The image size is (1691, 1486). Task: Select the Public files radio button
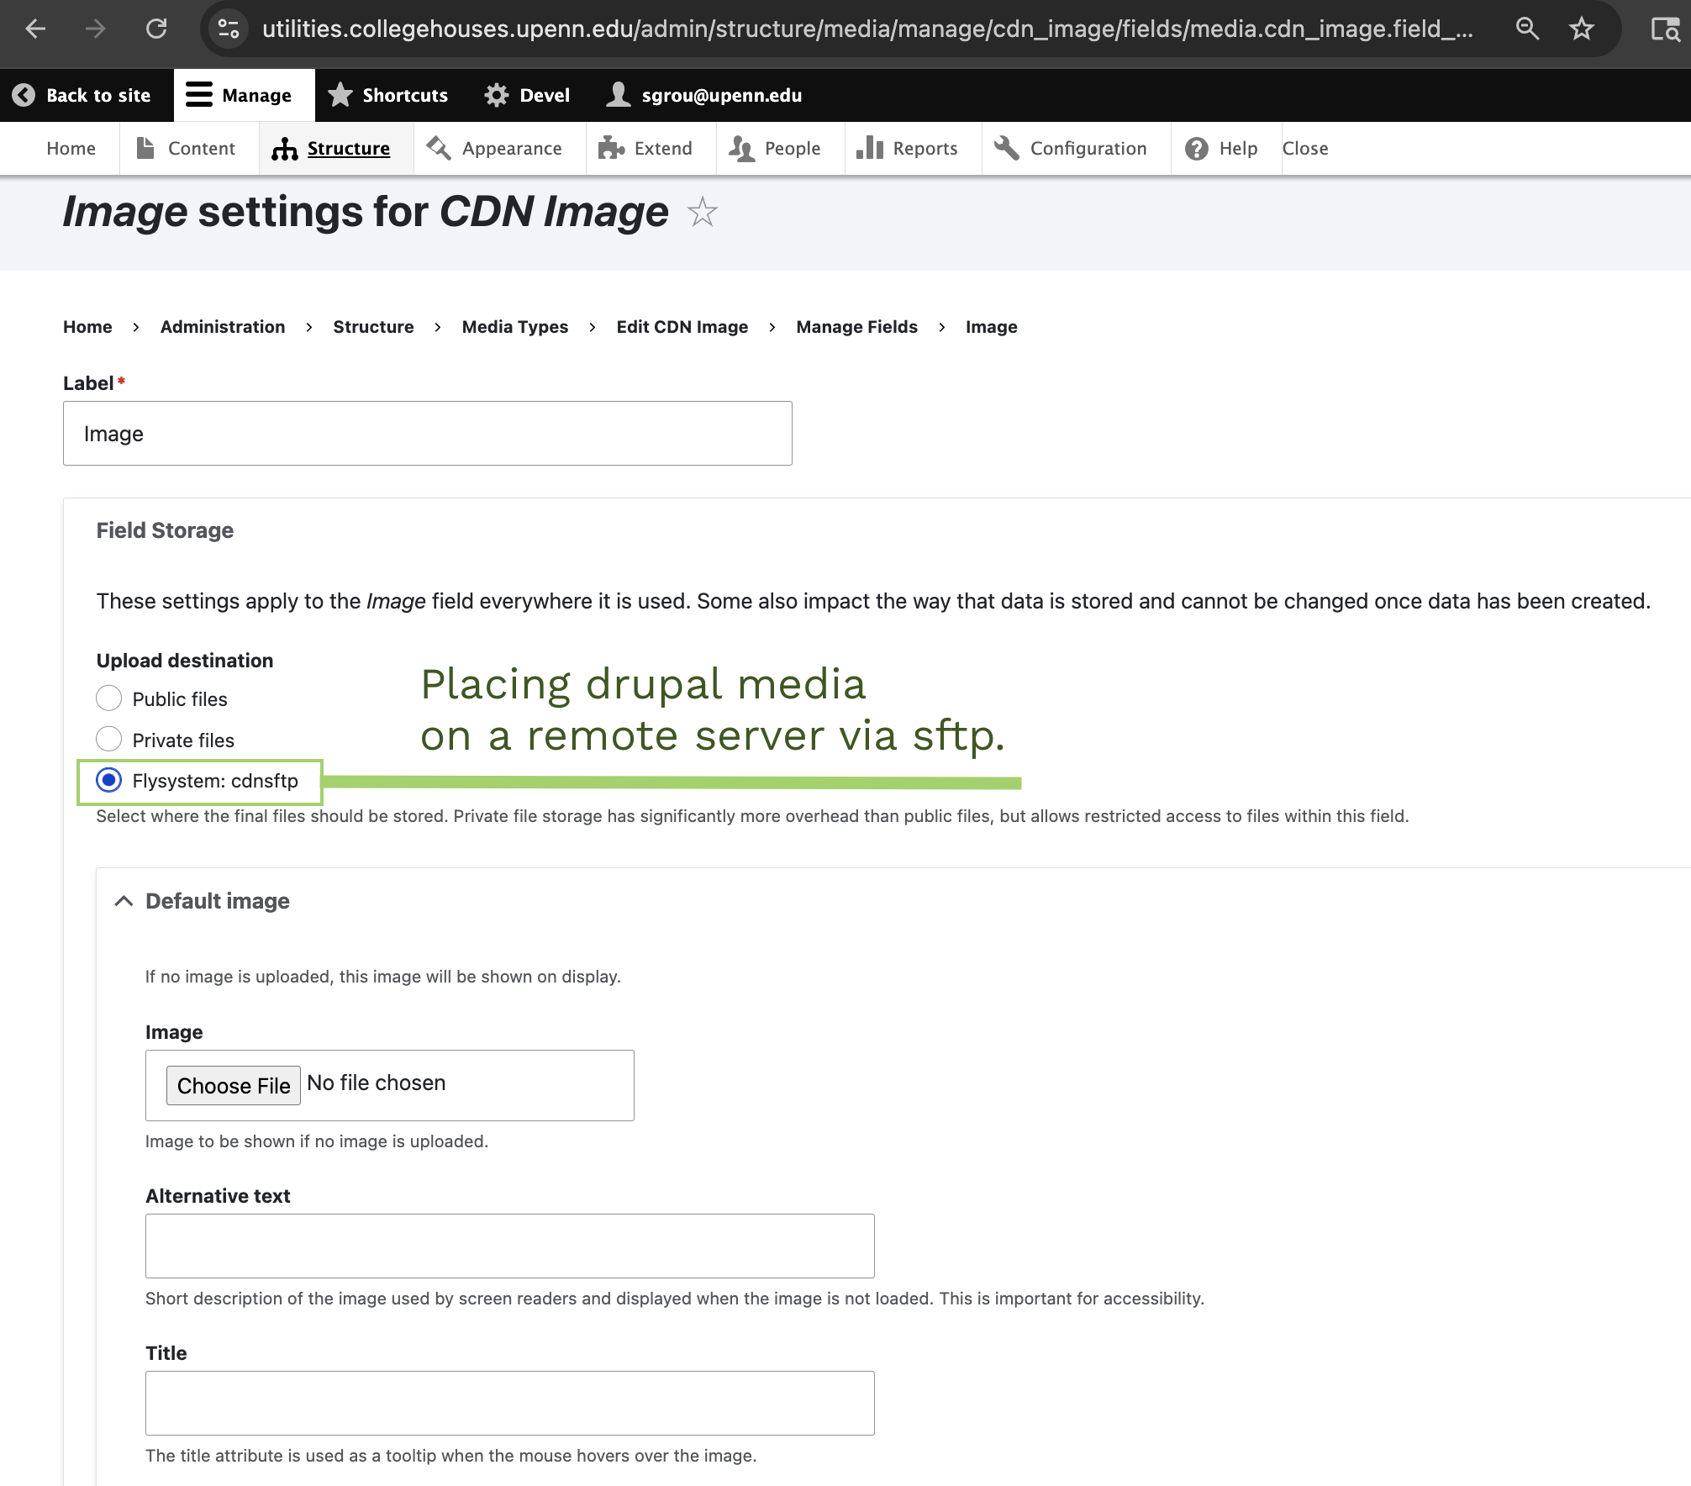(x=108, y=698)
